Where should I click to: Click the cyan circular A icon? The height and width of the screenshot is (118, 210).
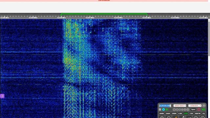tap(163, 109)
